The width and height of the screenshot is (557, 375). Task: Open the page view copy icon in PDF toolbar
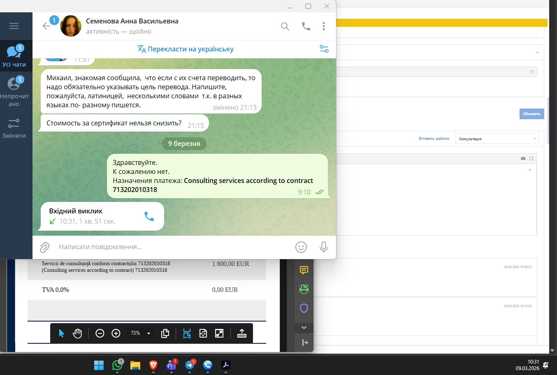point(165,333)
